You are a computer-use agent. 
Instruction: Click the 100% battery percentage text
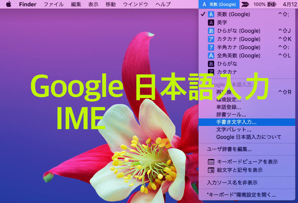[259, 4]
